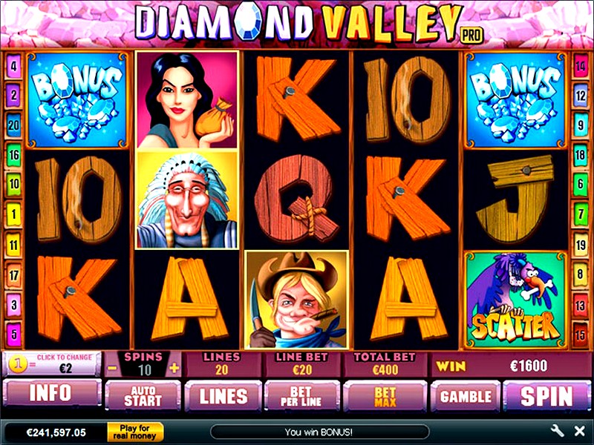Select payline marker number 20
The height and width of the screenshot is (445, 594).
click(13, 125)
